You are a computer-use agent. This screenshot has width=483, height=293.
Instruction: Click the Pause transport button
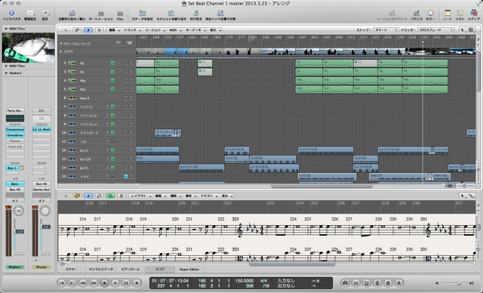coord(126,283)
